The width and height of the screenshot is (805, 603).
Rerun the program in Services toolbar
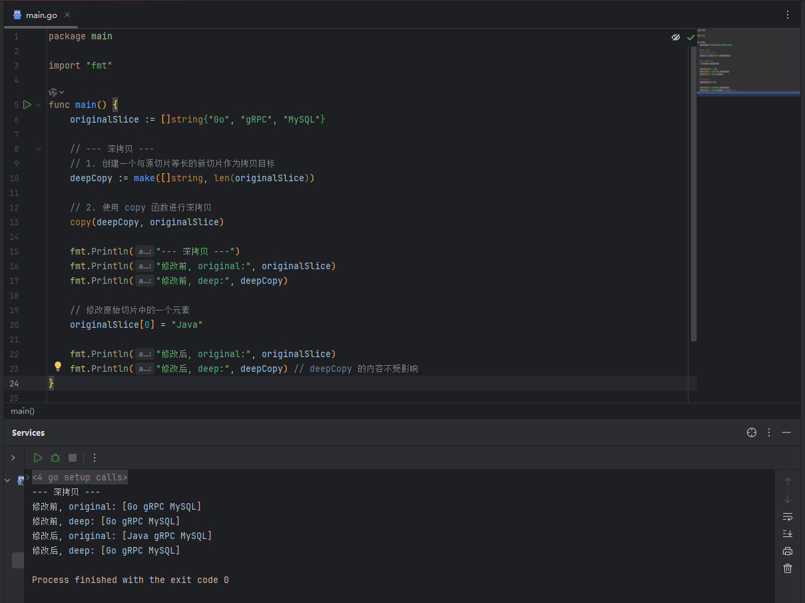coord(38,458)
